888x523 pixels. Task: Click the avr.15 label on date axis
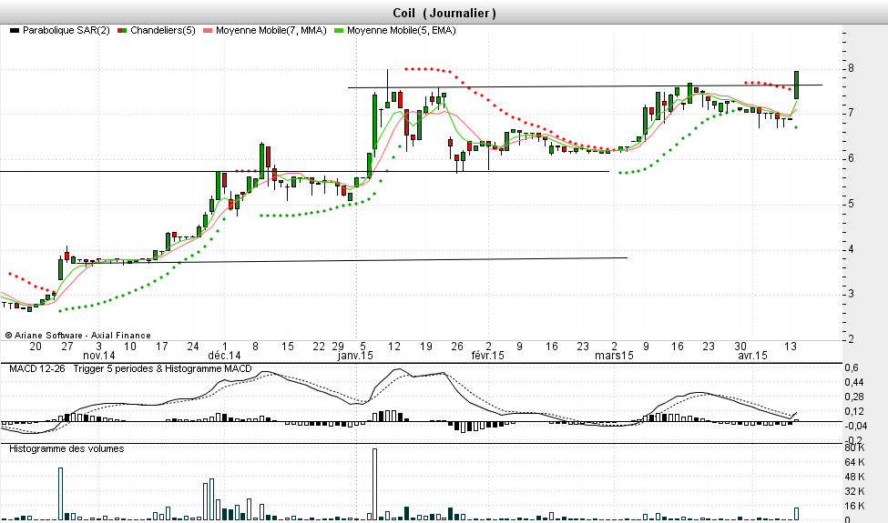(x=752, y=356)
